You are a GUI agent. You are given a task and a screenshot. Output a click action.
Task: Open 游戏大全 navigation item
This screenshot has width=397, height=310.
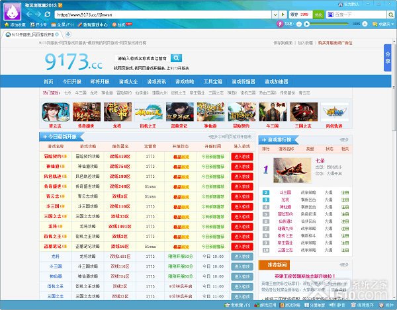(128, 81)
